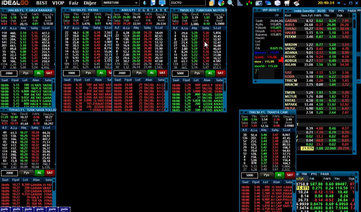The image size is (361, 212).
Task: Click the A letter button in ASELS.Y1 title
Action: (157, 10)
